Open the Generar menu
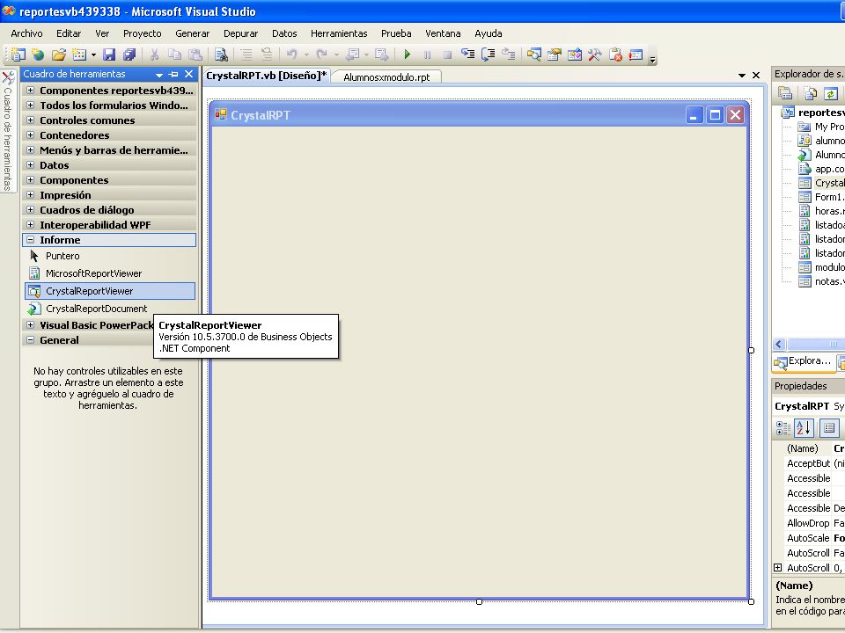 pyautogui.click(x=193, y=33)
